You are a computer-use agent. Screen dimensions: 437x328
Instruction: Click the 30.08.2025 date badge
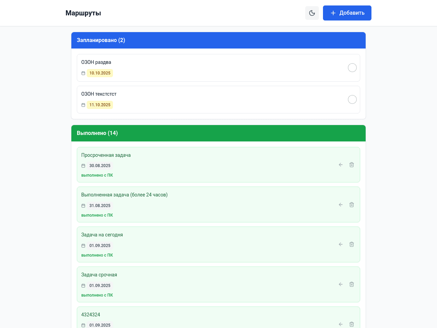[x=100, y=166]
